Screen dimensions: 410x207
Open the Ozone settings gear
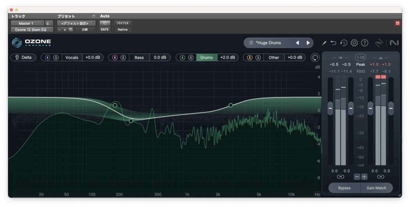[354, 43]
